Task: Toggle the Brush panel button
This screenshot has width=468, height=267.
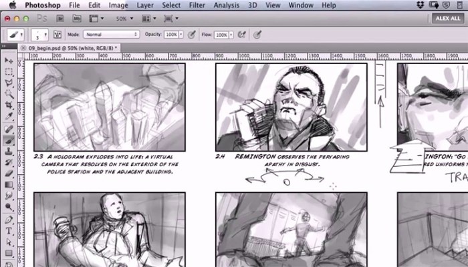Action: coord(57,35)
